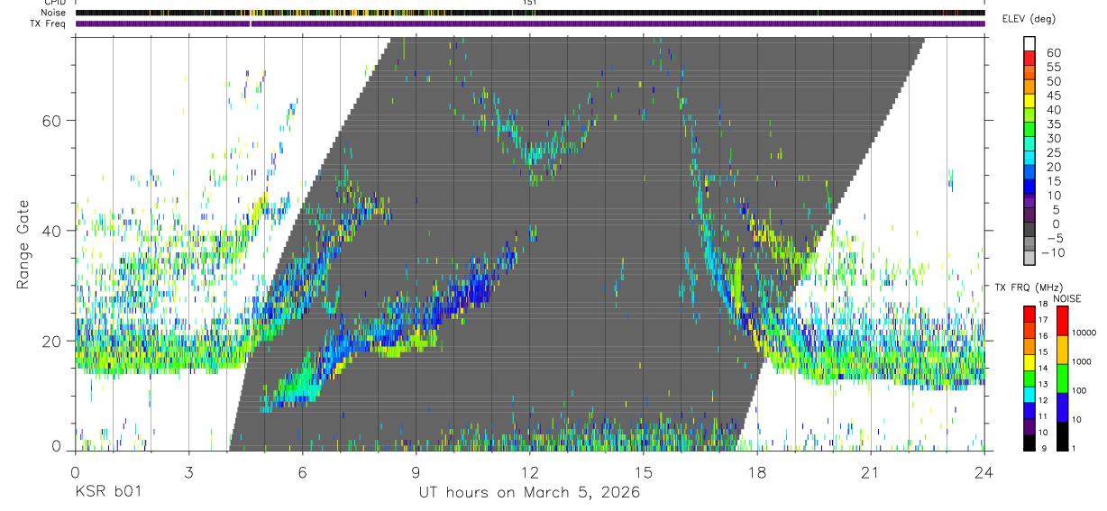1107x511 pixels.
Task: Click the 'TX FRQ (MHz)' legend title
Action: (x=1029, y=287)
